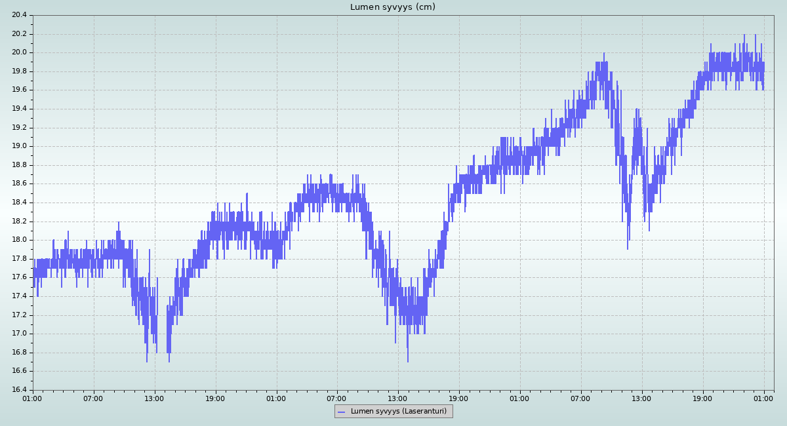This screenshot has width=787, height=426.
Task: Click the 17.0 y-axis label
Action: (19, 334)
